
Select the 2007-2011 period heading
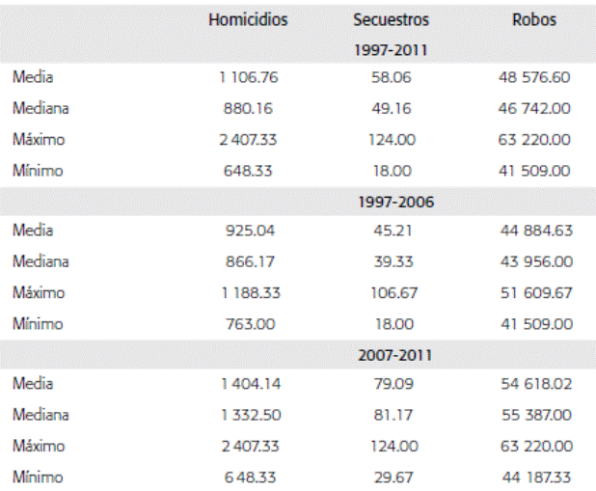click(x=393, y=354)
